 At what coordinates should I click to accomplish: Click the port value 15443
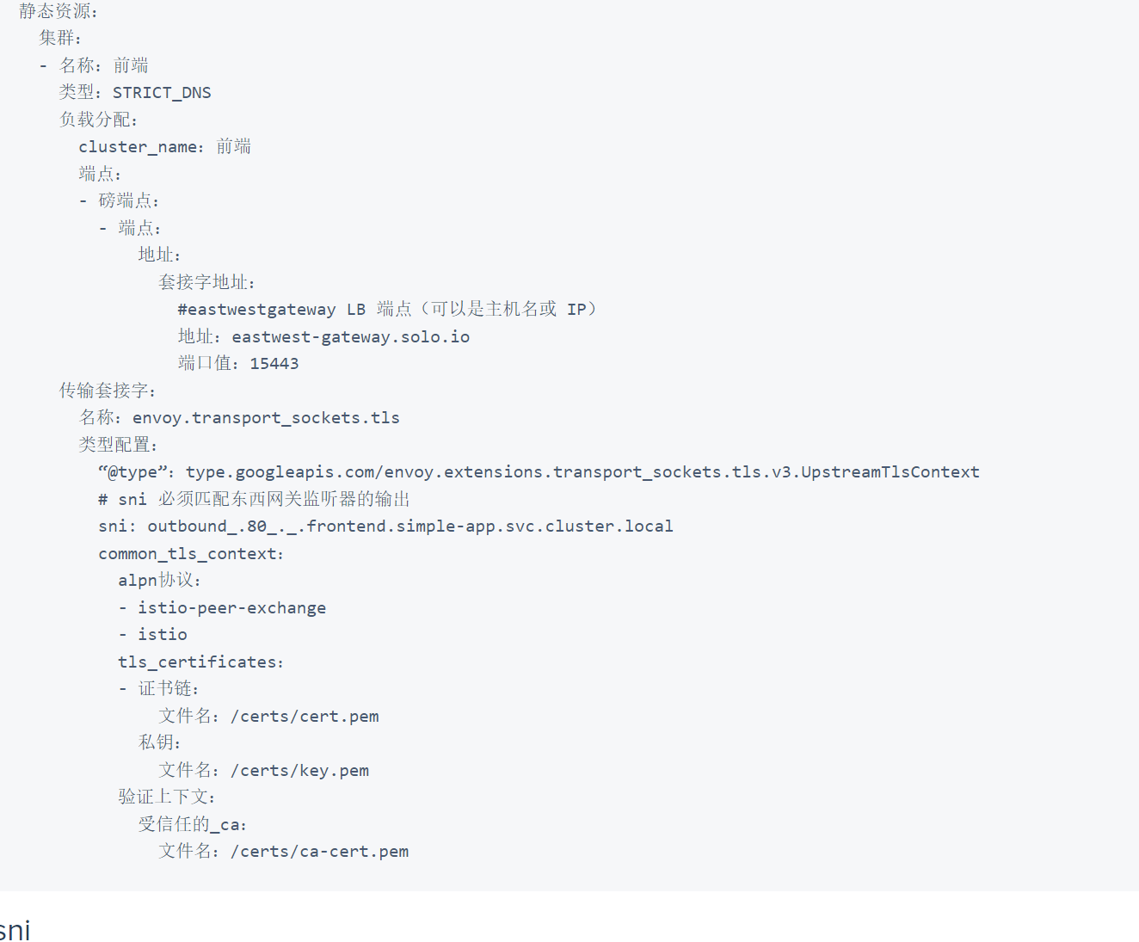point(274,364)
